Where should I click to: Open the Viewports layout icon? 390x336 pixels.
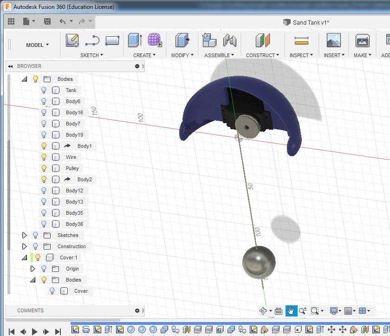363,310
